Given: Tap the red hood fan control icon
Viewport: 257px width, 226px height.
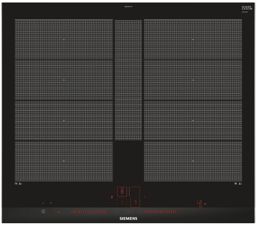Looking at the screenshot, I should click(x=59, y=212).
